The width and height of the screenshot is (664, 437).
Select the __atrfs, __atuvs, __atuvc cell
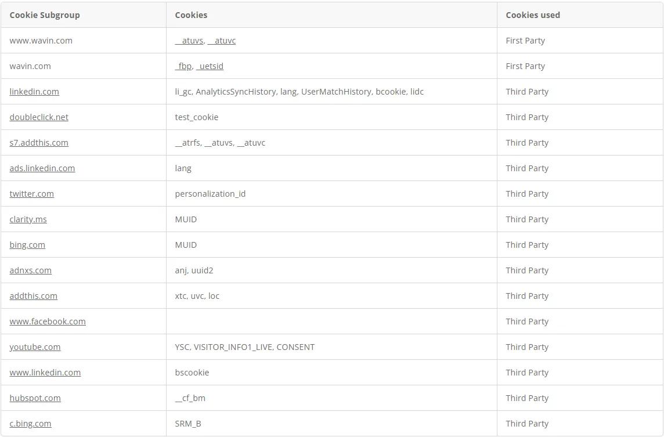(331, 143)
